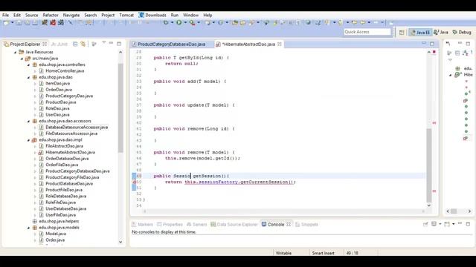
Task: Collapse the Hibe… class node in Outline
Action: coord(451,75)
